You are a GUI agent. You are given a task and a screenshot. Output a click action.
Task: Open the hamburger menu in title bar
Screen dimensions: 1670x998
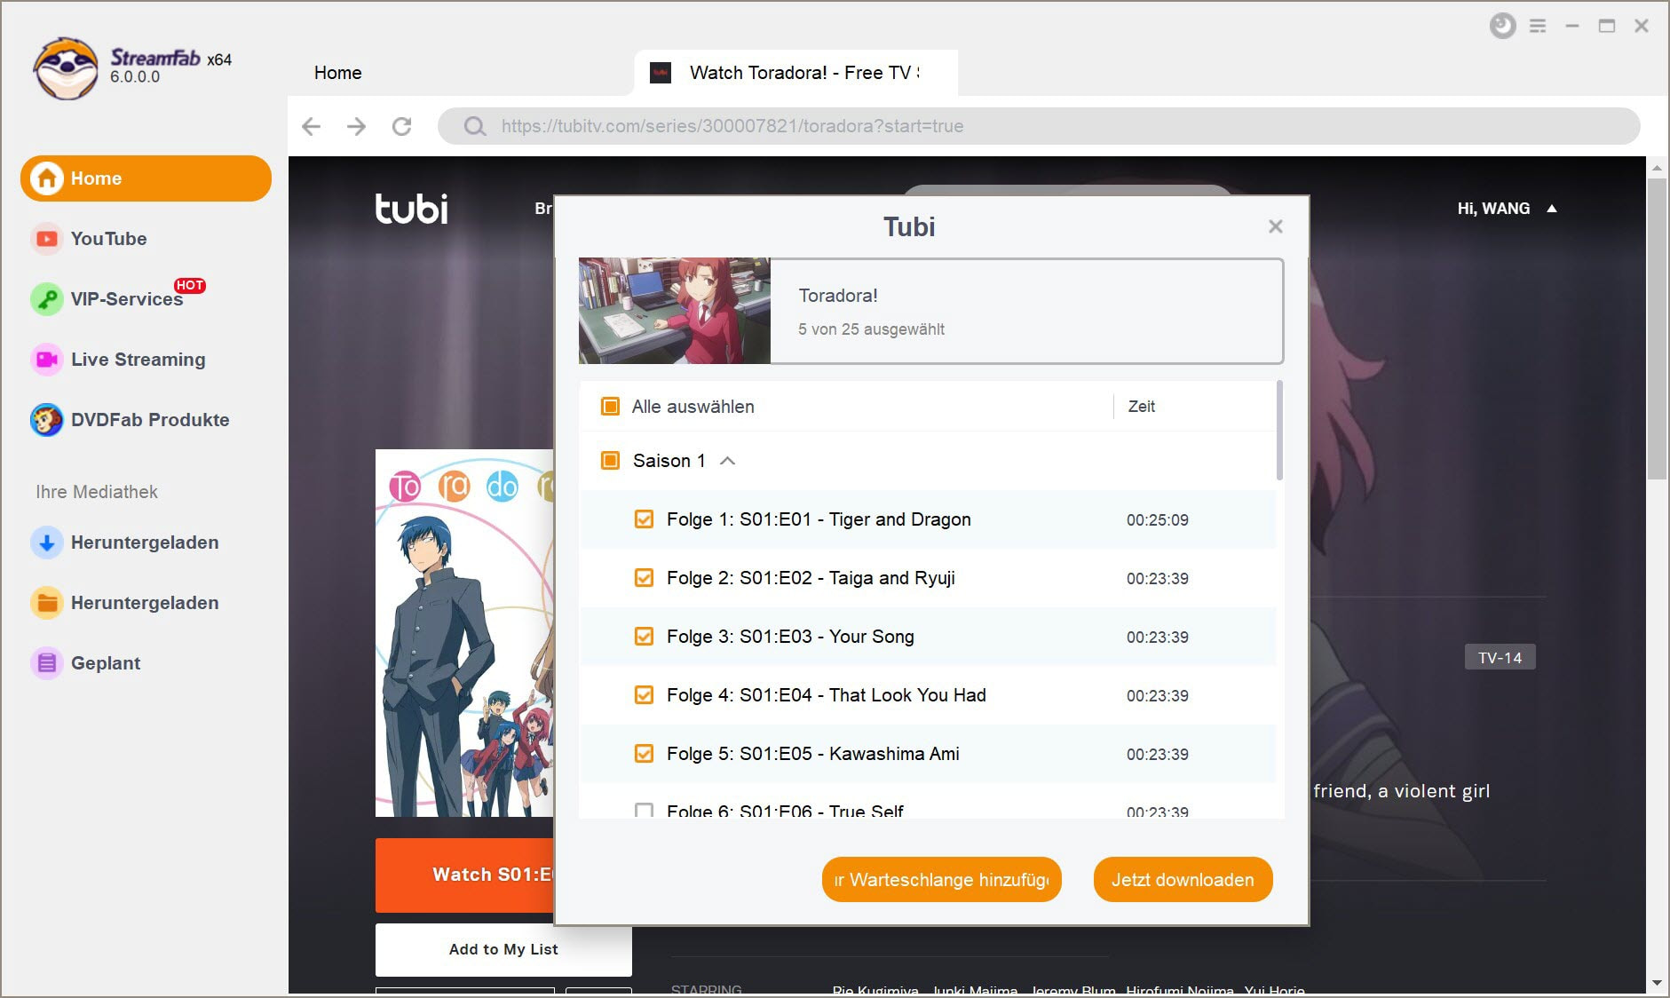click(1538, 27)
